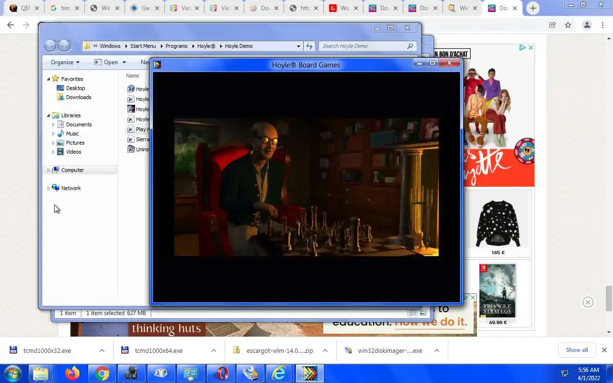Select Downloads in Favorites

(x=79, y=97)
